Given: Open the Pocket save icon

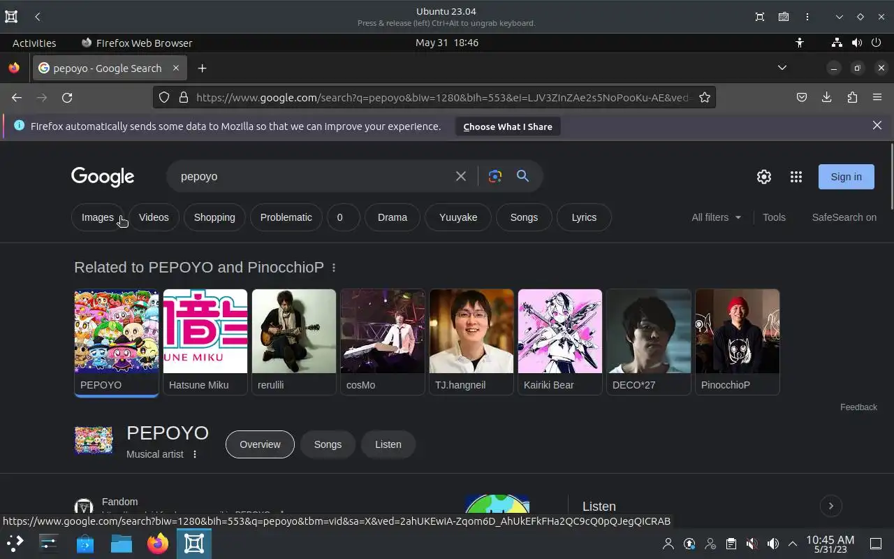Looking at the screenshot, I should tap(802, 98).
